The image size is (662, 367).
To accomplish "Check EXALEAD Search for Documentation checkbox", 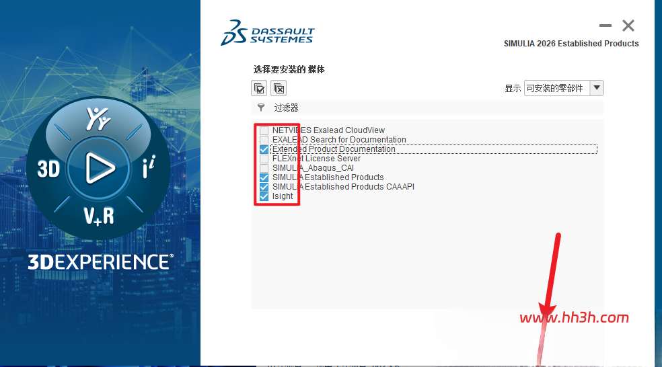I will point(264,140).
